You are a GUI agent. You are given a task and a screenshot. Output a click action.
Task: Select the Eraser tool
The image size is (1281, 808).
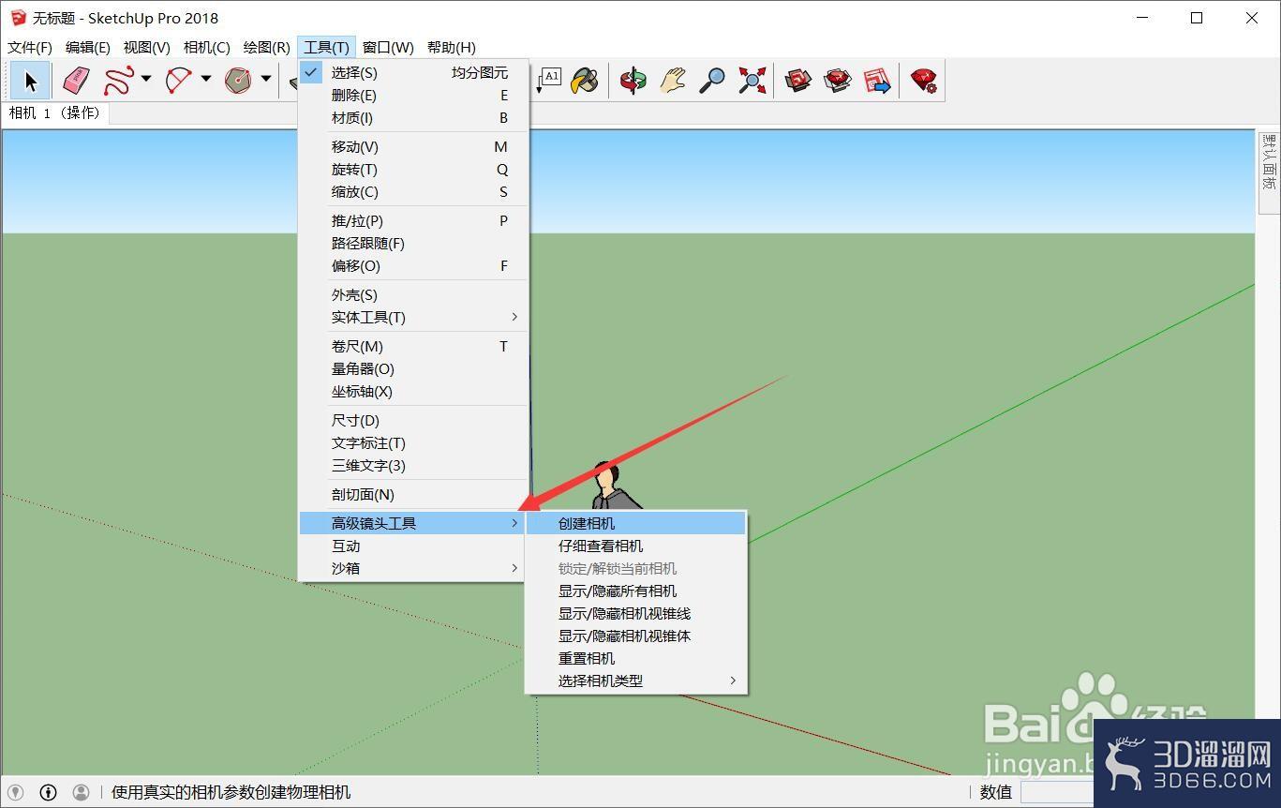[x=76, y=81]
